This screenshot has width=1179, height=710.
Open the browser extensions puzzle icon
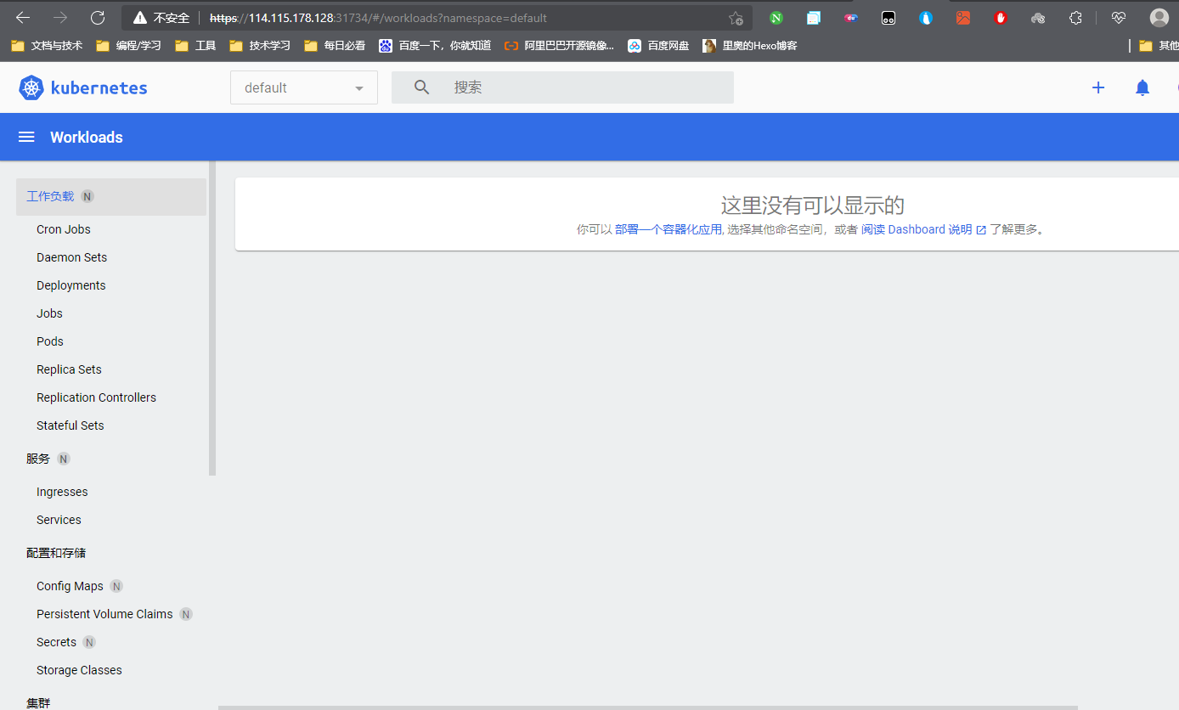[x=1075, y=17]
